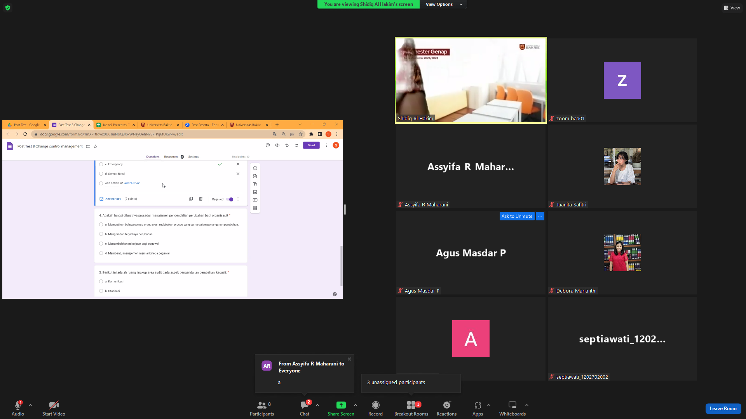Viewport: 746px width, 419px height.
Task: Select radio option 'd. Membantu manajemen menilai kinerja pegawai'
Action: pyautogui.click(x=101, y=253)
